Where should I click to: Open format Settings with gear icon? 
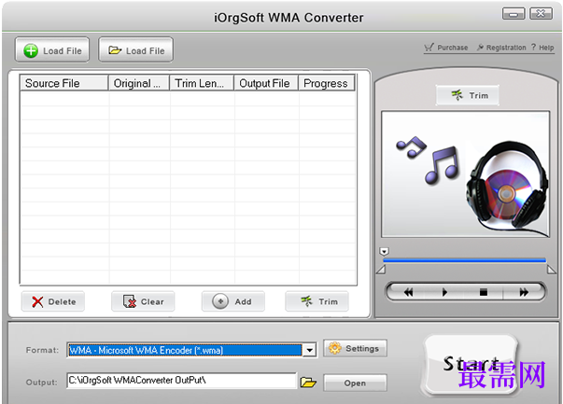pyautogui.click(x=355, y=348)
